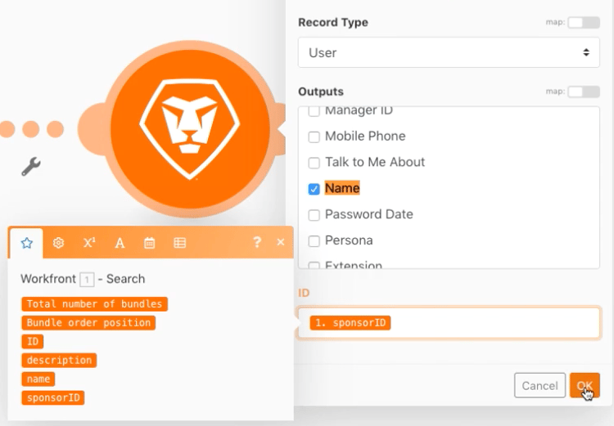
Task: Close the mapping panel with X
Action: 280,242
